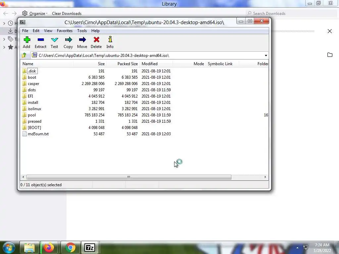339x254 pixels.
Task: Sort by Size column header
Action: click(90, 64)
